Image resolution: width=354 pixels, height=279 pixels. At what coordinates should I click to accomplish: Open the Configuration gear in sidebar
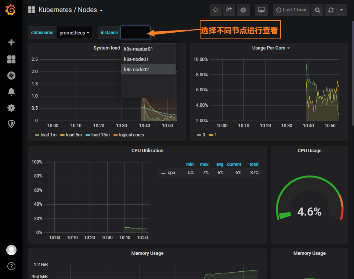[x=11, y=108]
